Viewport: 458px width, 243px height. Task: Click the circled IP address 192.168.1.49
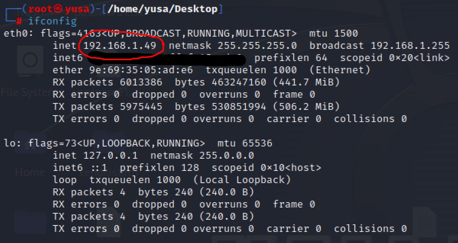(120, 45)
